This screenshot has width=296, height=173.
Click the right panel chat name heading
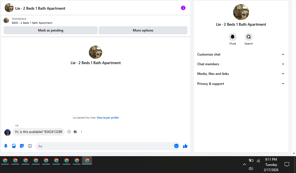coord(241,24)
